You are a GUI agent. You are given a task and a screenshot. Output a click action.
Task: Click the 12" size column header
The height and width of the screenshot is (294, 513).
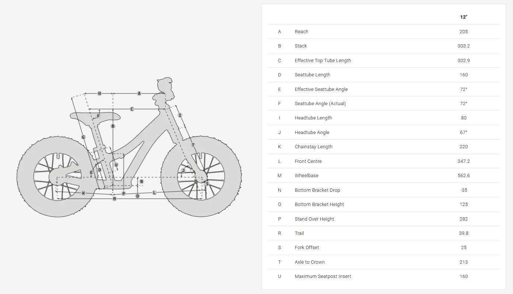pos(464,17)
